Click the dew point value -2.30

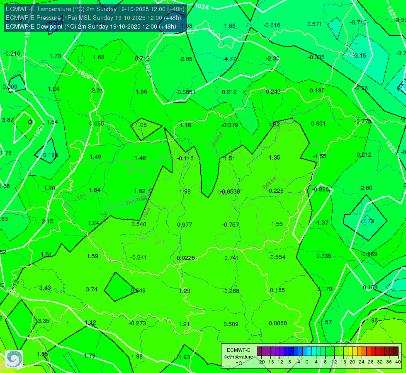pyautogui.click(x=272, y=58)
